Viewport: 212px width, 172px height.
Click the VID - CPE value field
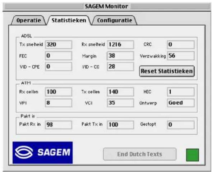coord(59,67)
